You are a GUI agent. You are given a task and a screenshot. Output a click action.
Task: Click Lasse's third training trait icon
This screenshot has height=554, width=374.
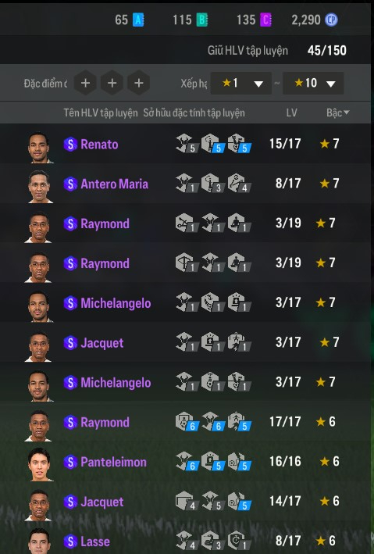pyautogui.click(x=240, y=541)
